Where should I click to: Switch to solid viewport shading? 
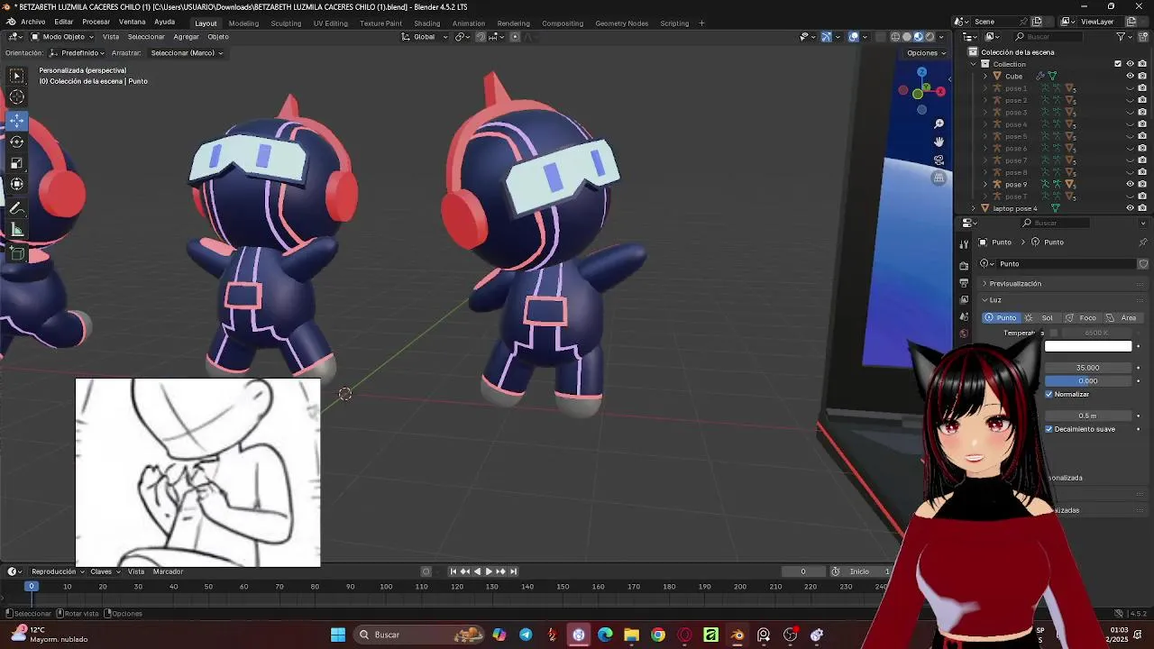pyautogui.click(x=907, y=37)
